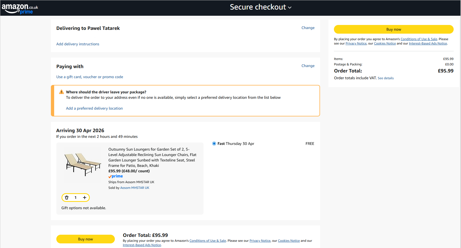This screenshot has height=248, width=461.
Task: Open bottom Conditions of Use & Sale link
Action: [x=208, y=241]
